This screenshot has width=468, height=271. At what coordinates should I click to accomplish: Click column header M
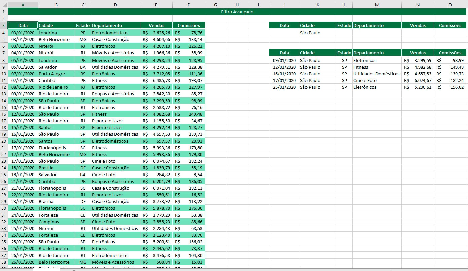pos(377,5)
